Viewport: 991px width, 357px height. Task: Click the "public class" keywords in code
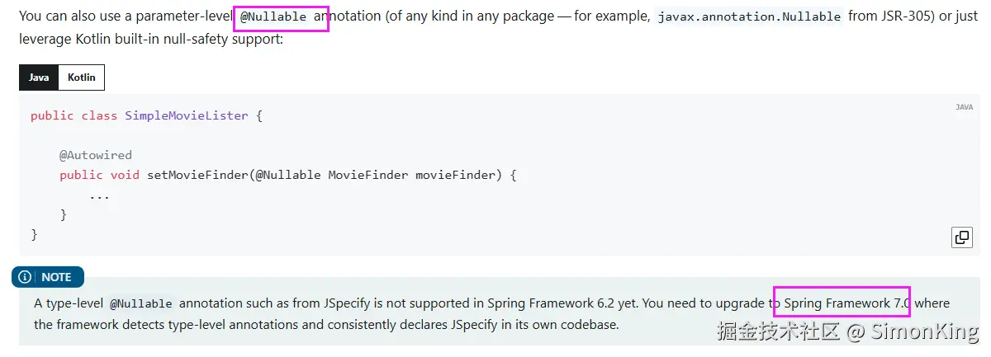[73, 115]
